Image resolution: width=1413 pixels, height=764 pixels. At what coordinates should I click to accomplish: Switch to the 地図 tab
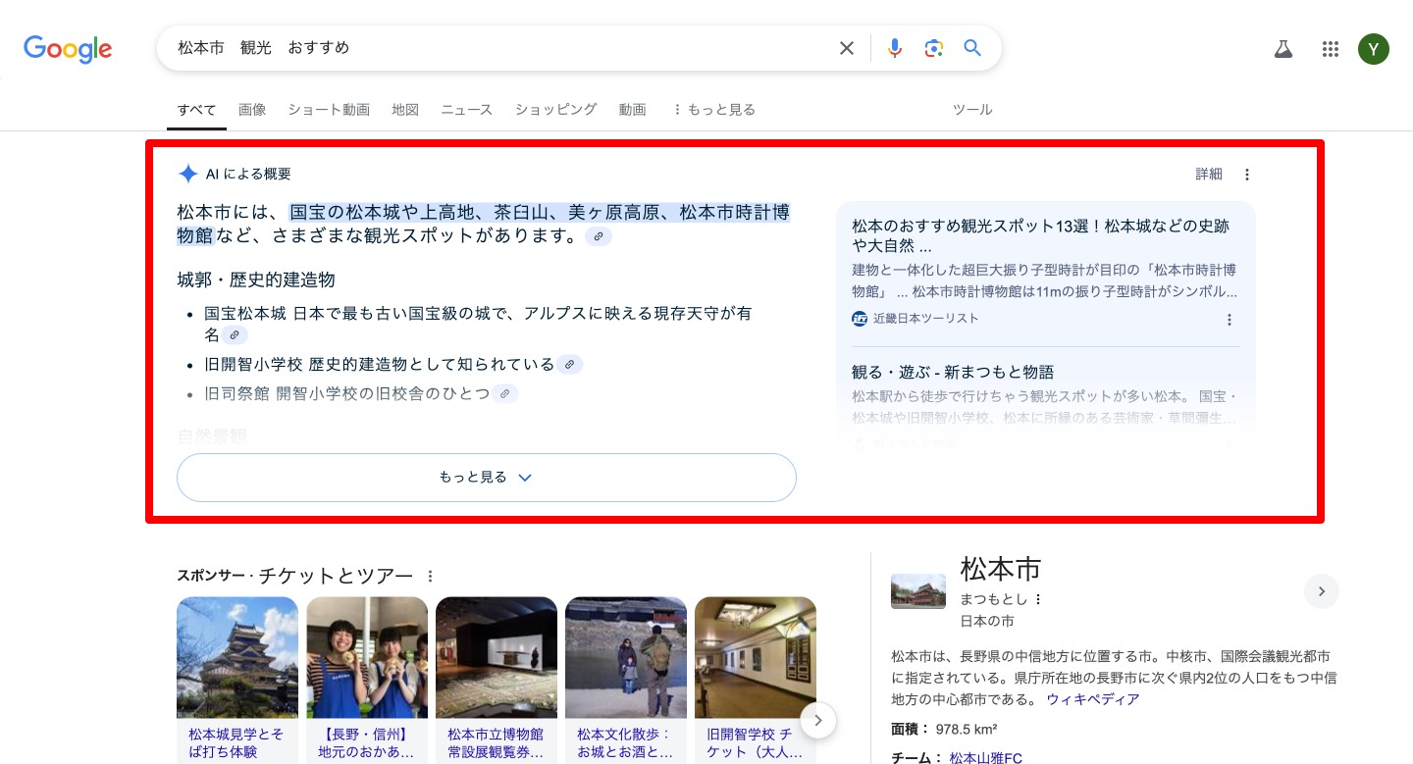(405, 110)
